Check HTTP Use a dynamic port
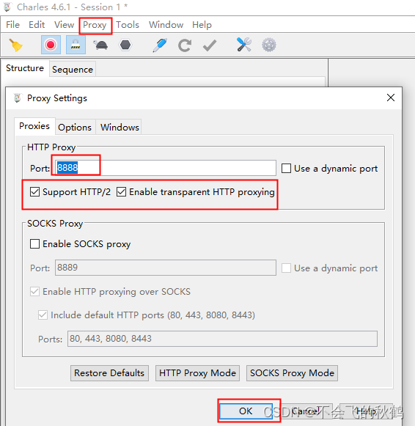415x426 pixels. click(x=286, y=168)
